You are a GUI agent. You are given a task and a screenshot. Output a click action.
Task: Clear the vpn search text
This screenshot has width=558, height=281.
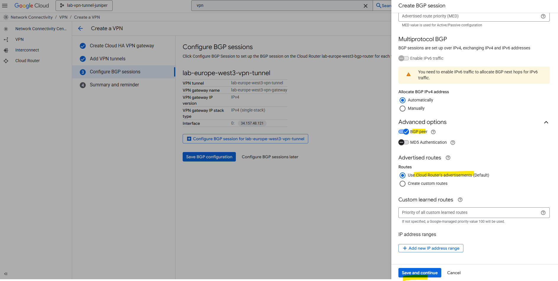tap(366, 6)
